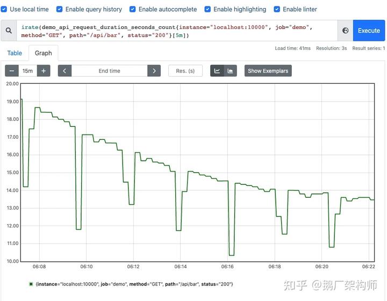Click the Load time: 41ms text
The width and height of the screenshot is (387, 301).
293,48
